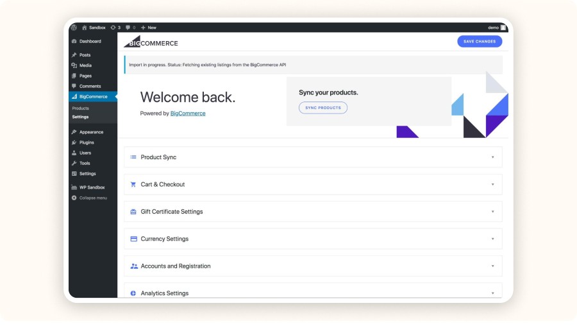Click the BigCommerce logo icon in sidebar
This screenshot has height=326, width=577.
pyautogui.click(x=74, y=96)
